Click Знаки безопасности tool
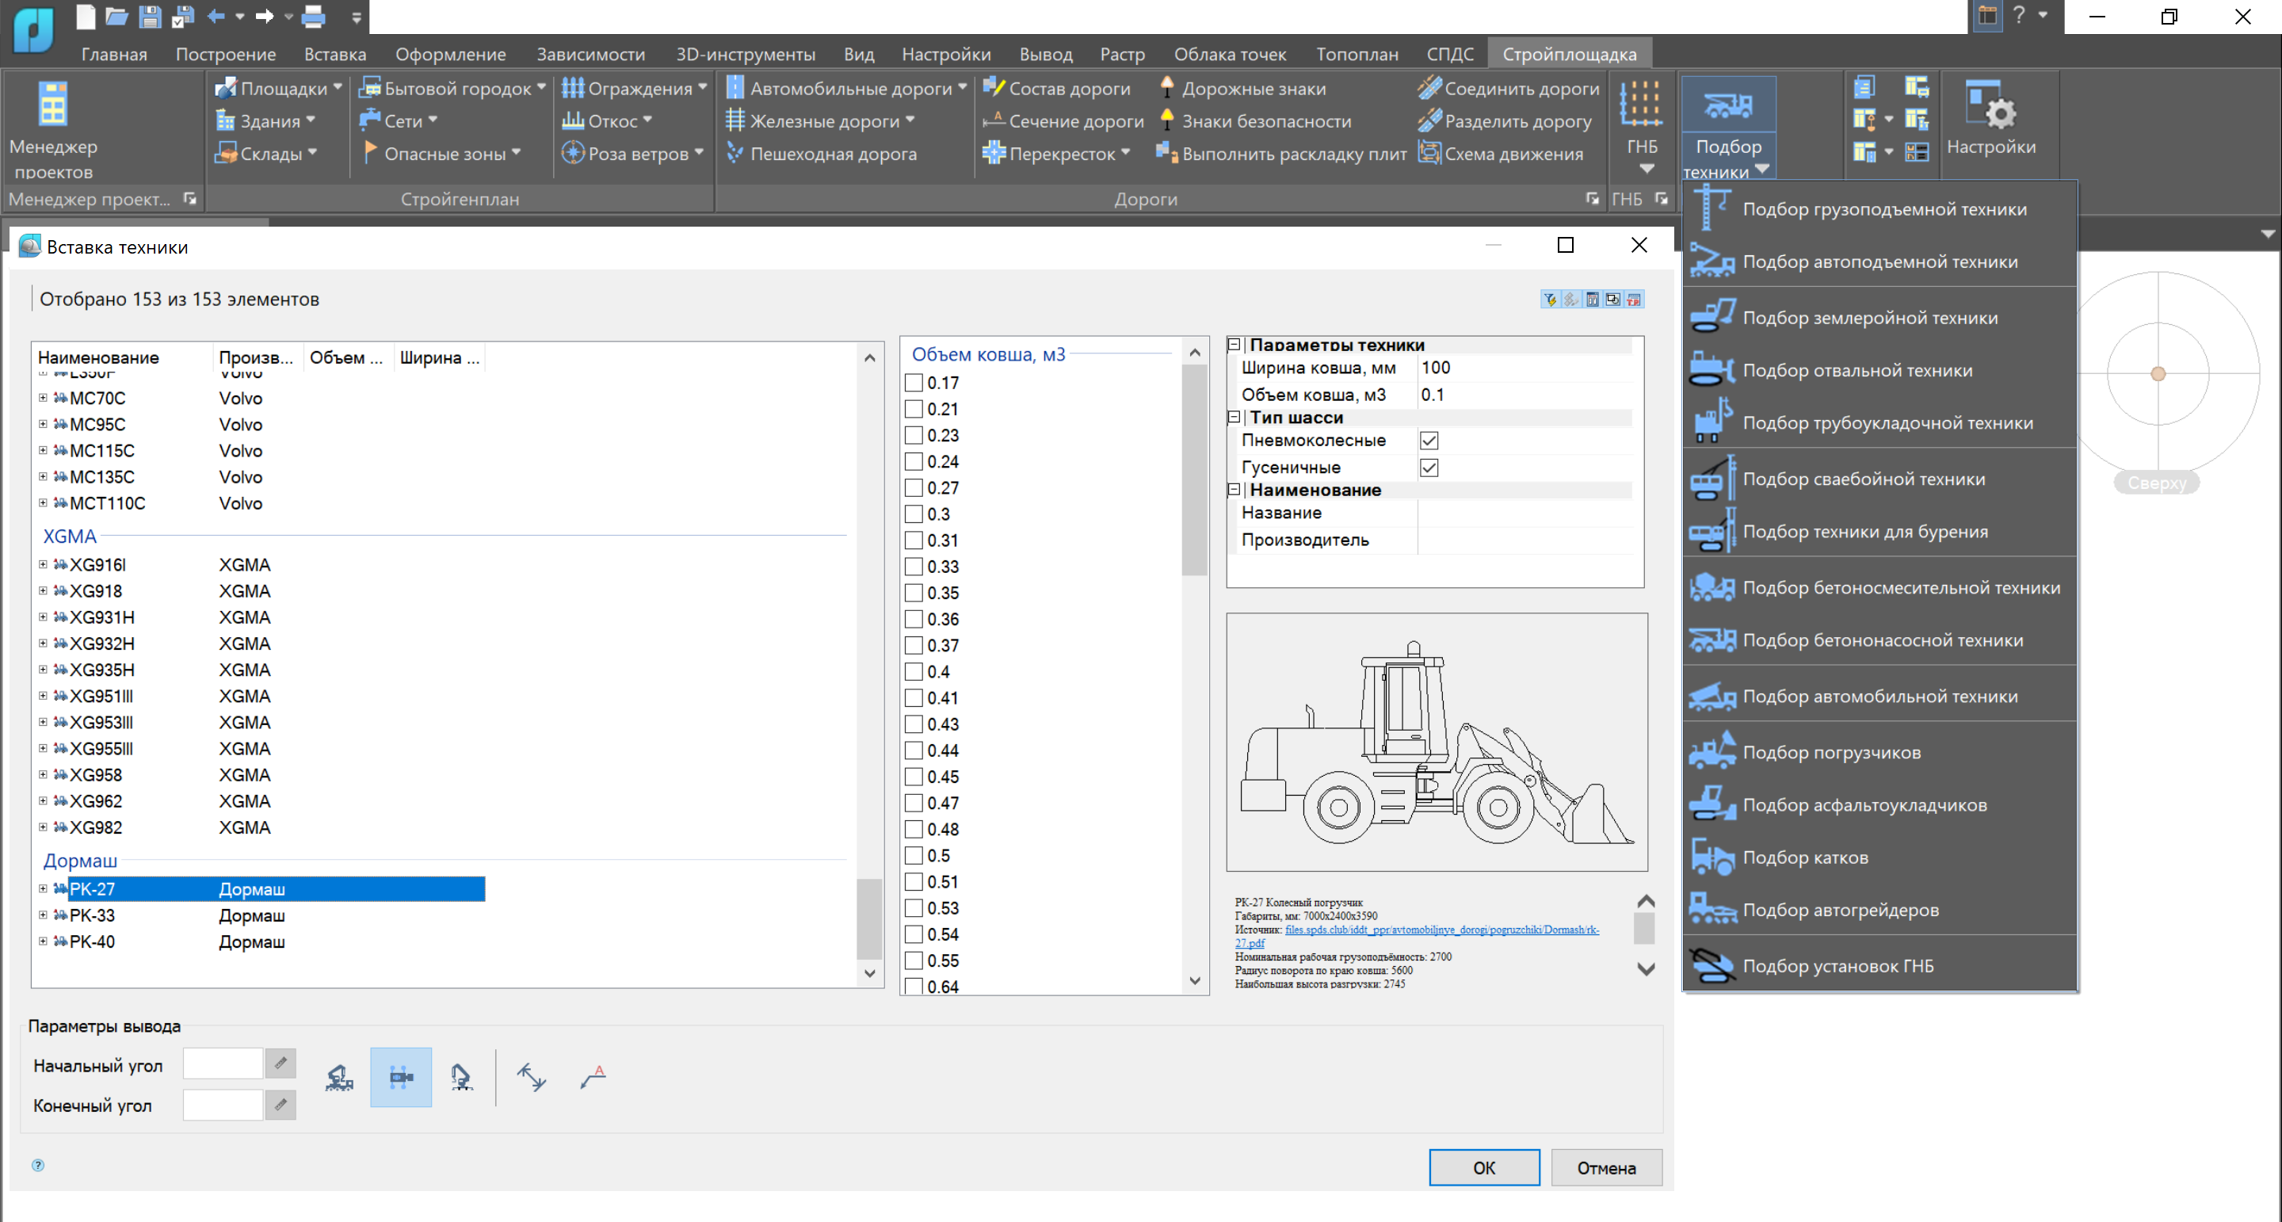The width and height of the screenshot is (2282, 1222). point(1254,121)
